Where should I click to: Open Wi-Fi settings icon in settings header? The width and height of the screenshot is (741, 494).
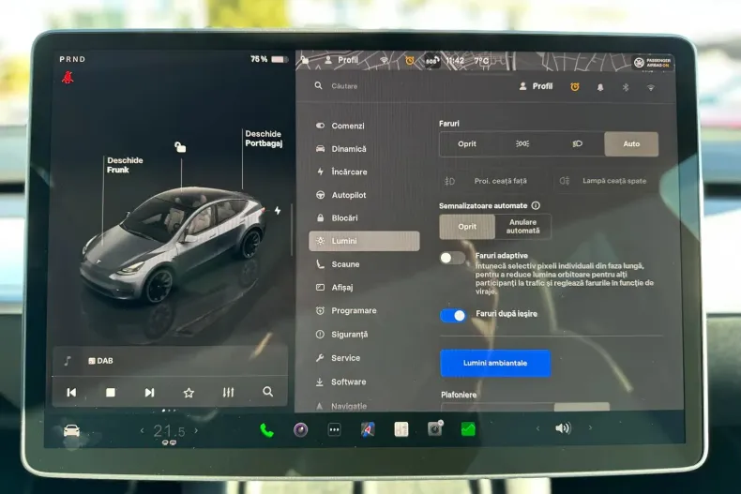point(651,88)
